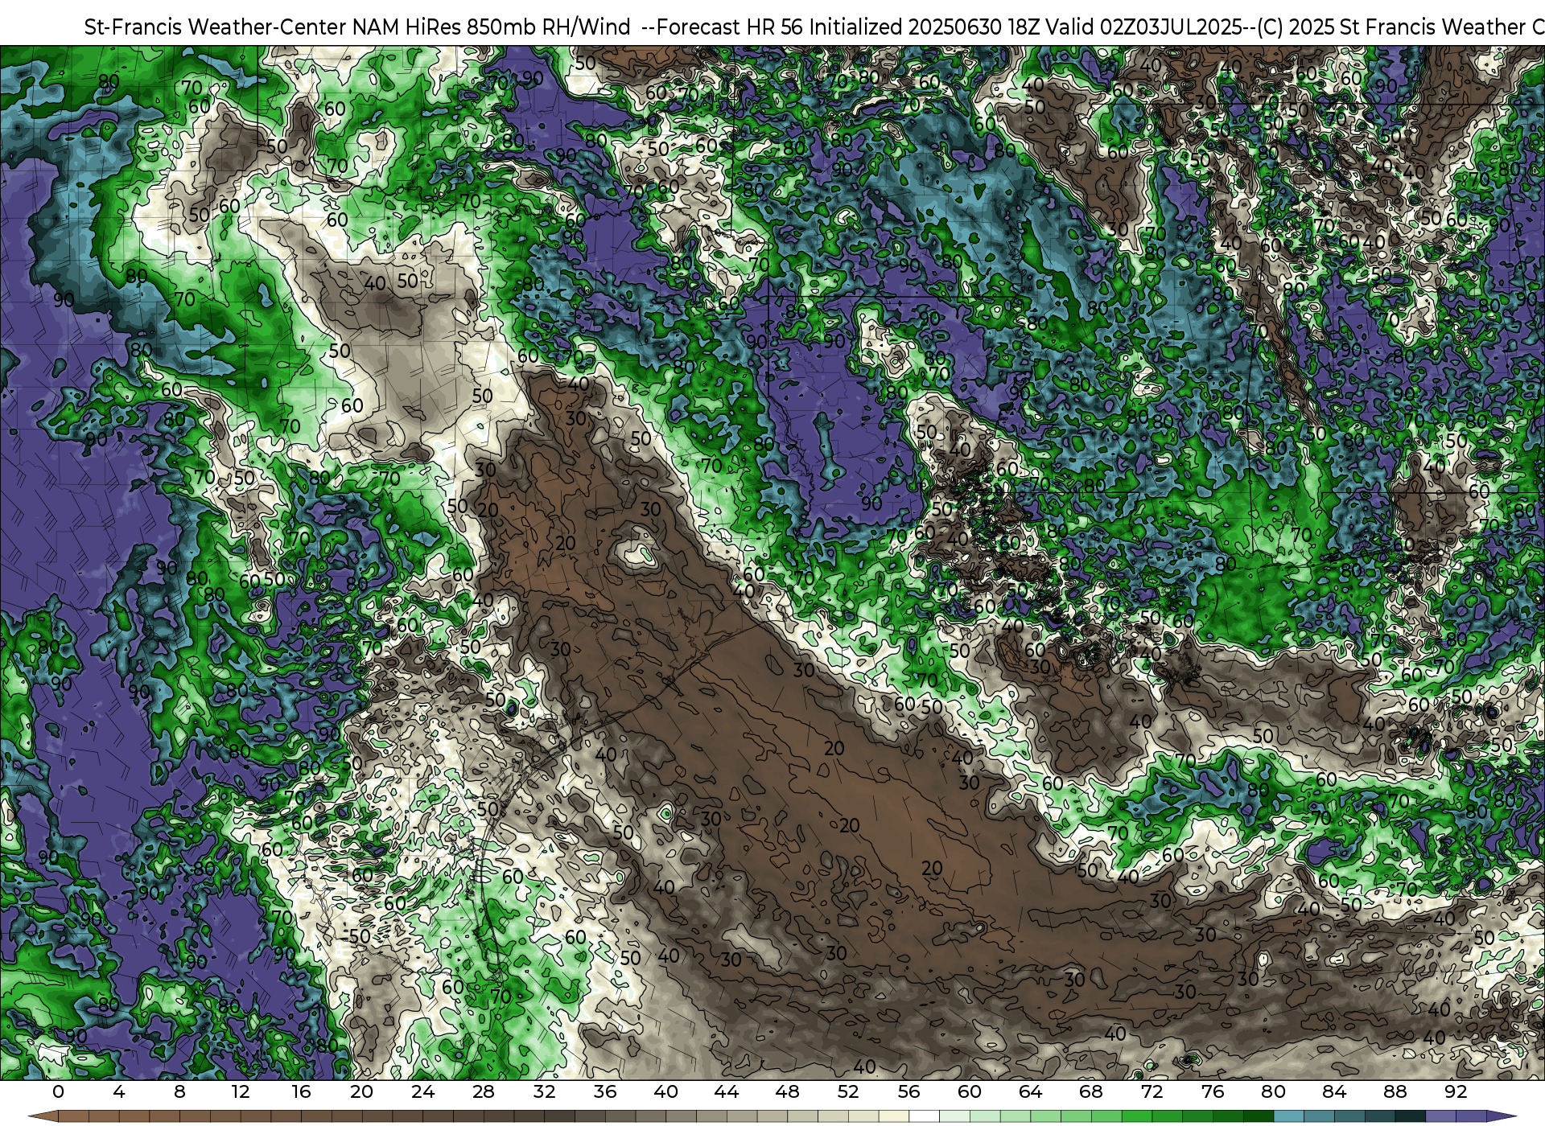Click the 'Forecast HR 56' text in header
Viewport: 1545px width, 1126px height.
(x=730, y=27)
